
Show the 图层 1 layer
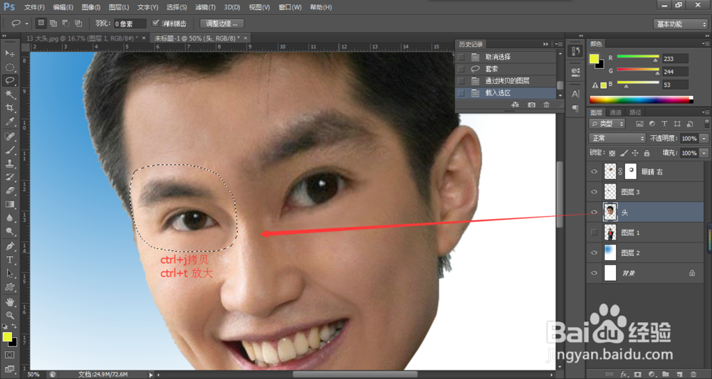click(x=594, y=232)
